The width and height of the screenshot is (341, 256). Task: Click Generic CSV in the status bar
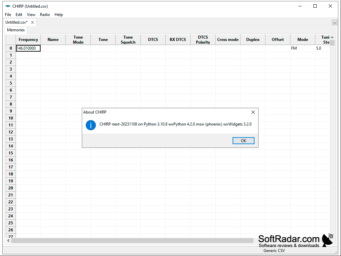[274, 251]
